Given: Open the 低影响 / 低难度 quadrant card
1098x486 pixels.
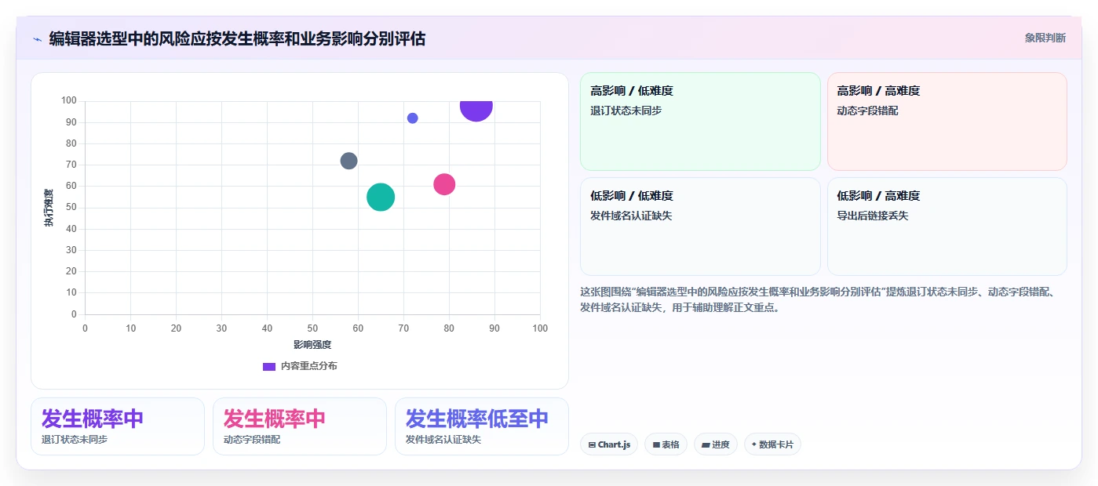Looking at the screenshot, I should pos(700,227).
